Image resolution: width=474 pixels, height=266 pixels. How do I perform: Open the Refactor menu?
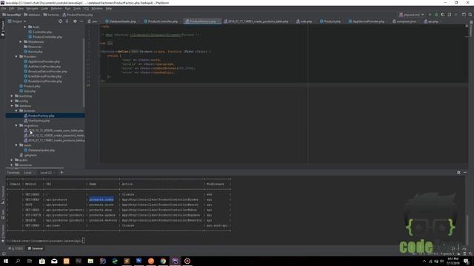coord(56,8)
